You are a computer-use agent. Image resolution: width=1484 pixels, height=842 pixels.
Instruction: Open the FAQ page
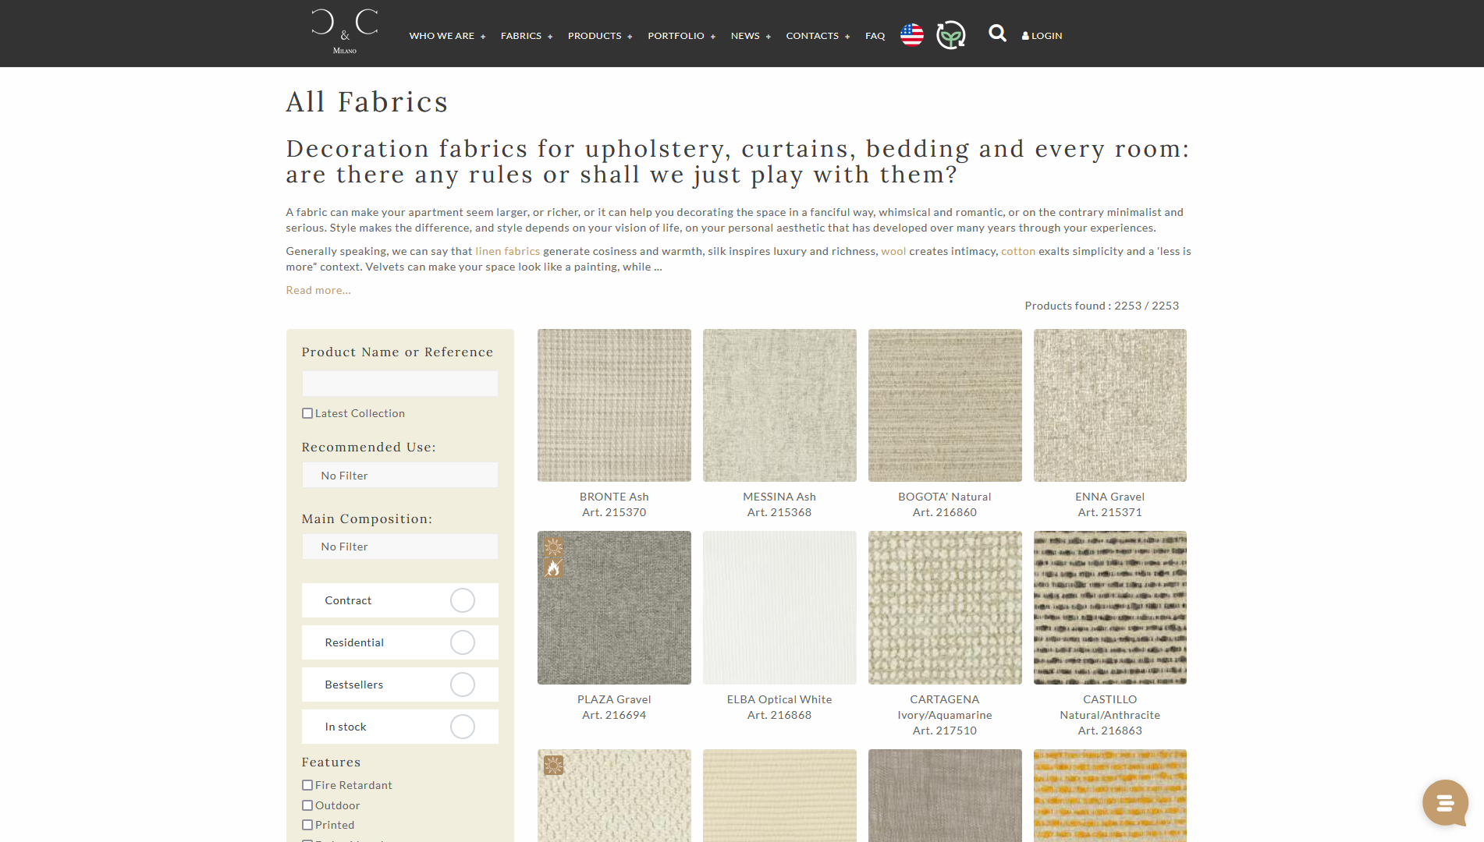click(875, 36)
